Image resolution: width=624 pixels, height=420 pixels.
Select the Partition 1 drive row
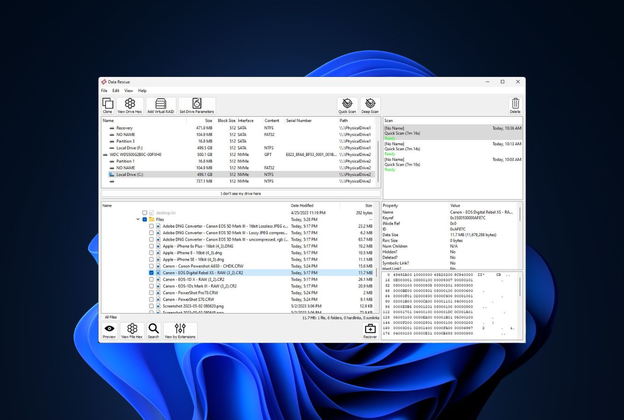click(x=238, y=161)
